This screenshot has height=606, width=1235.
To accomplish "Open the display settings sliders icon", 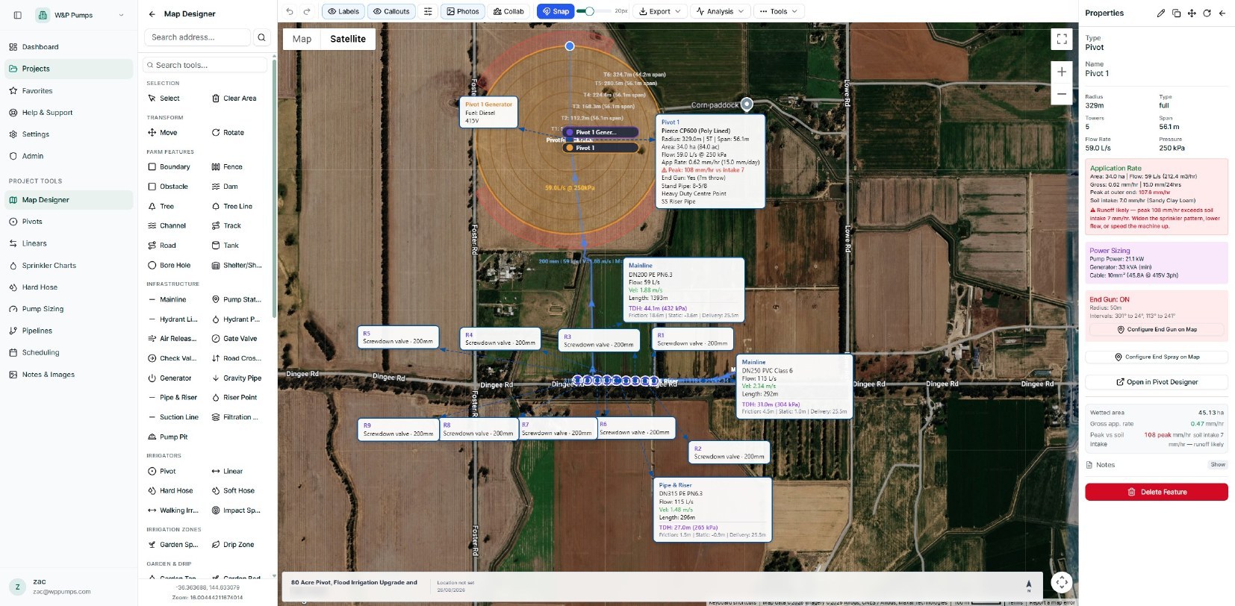I will pyautogui.click(x=428, y=11).
